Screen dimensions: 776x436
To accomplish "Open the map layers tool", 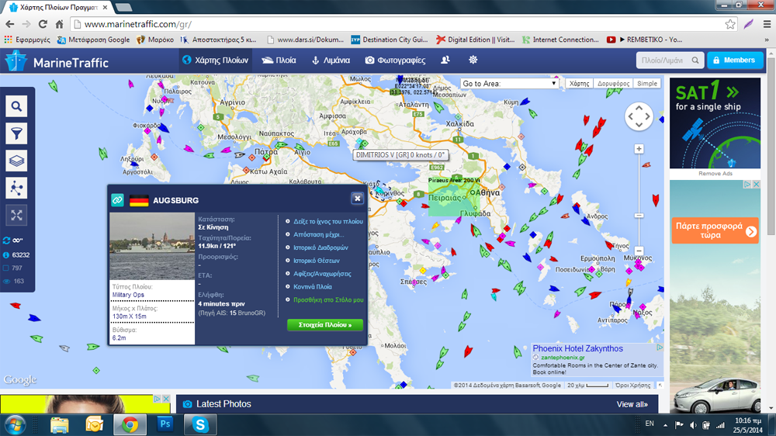I will (x=16, y=161).
